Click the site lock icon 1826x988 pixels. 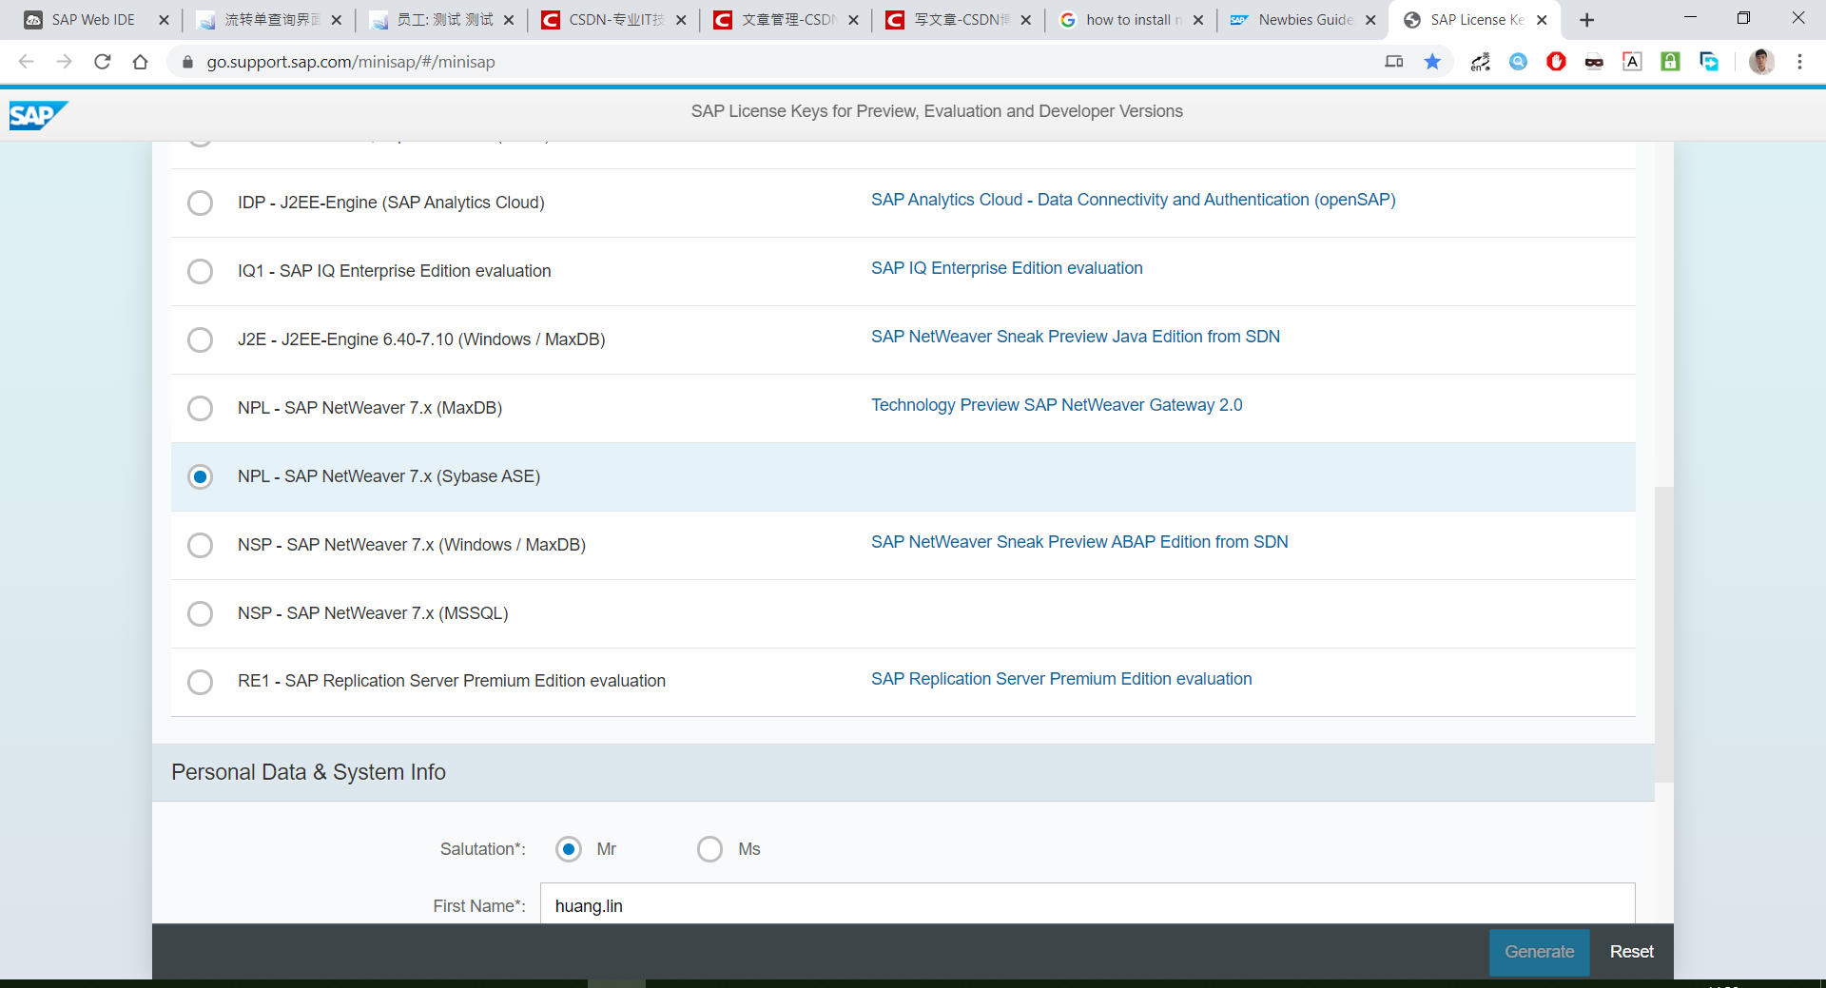187,62
